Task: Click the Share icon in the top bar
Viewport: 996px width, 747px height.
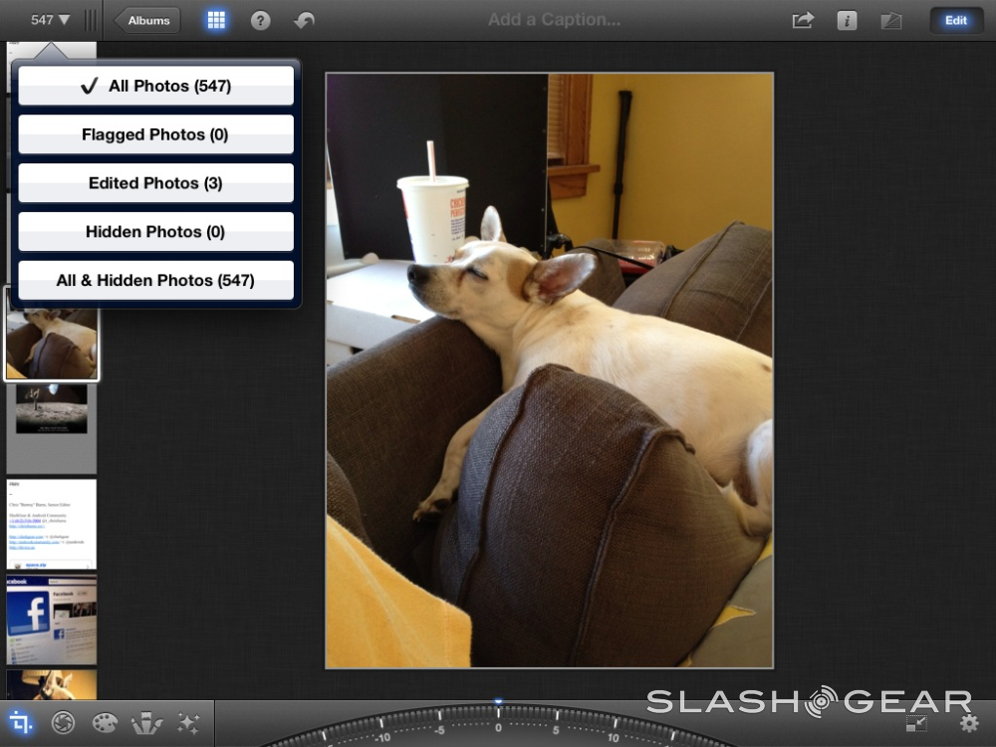Action: 803,20
